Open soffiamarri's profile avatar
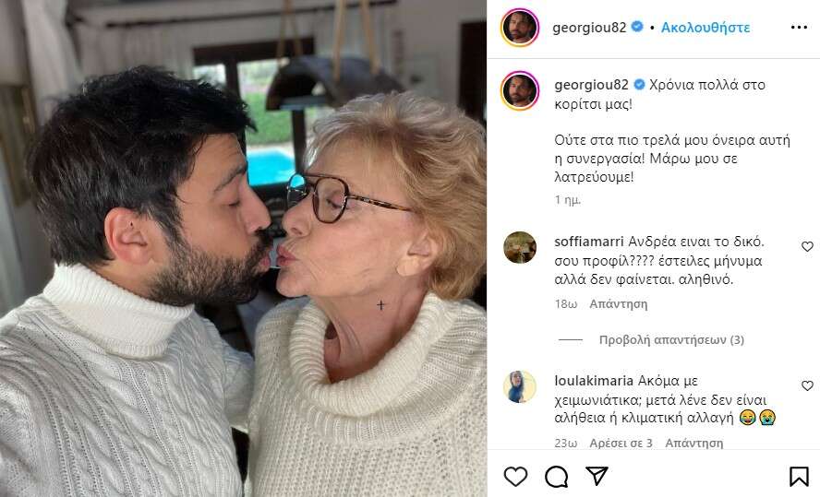Screen dimensions: 820x497 click(x=520, y=248)
